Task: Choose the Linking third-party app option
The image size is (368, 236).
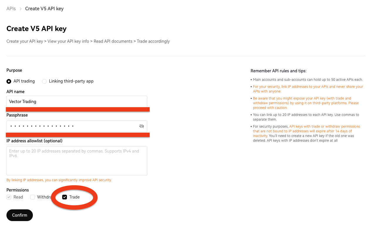Action: [x=44, y=81]
